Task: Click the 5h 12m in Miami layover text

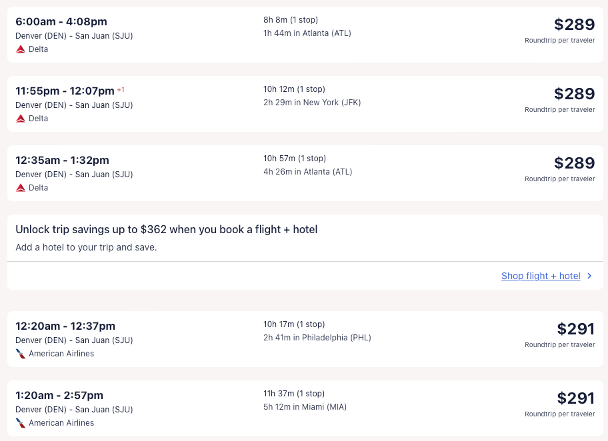Action: click(305, 407)
